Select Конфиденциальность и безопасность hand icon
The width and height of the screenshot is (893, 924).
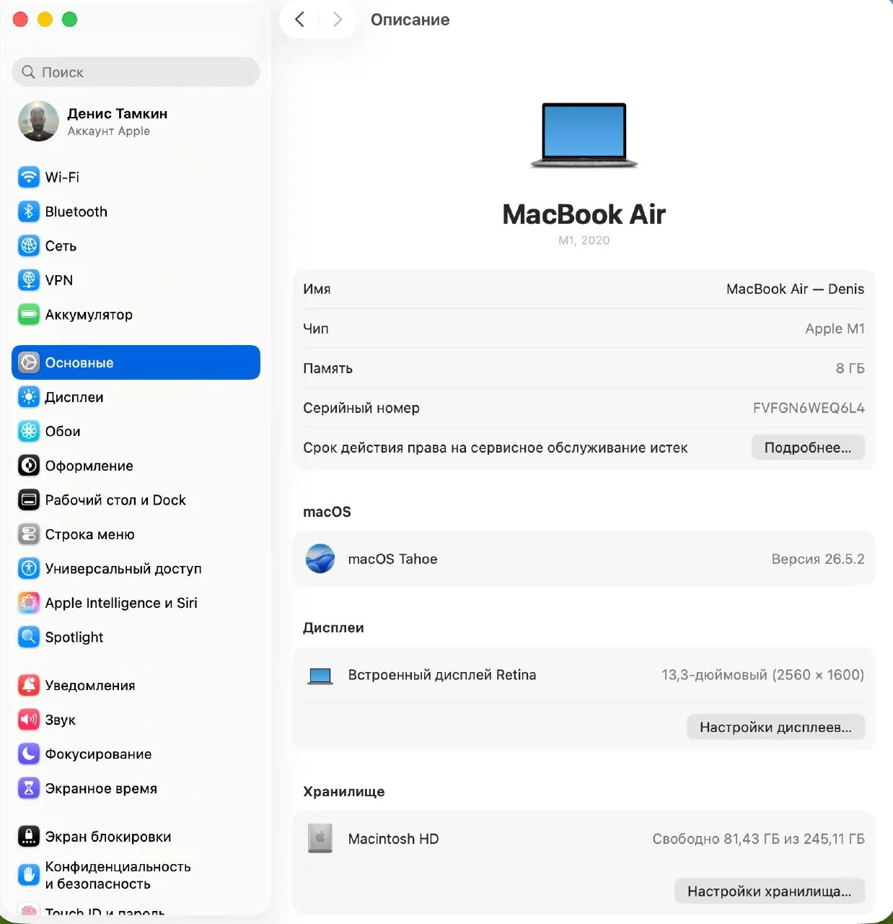pyautogui.click(x=29, y=875)
